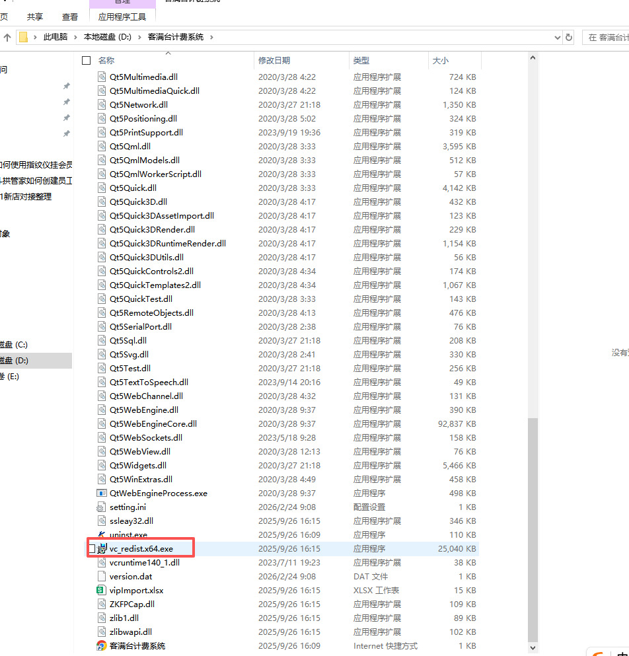Switch to the 应用程序工具 tab
This screenshot has width=629, height=656.
click(122, 17)
